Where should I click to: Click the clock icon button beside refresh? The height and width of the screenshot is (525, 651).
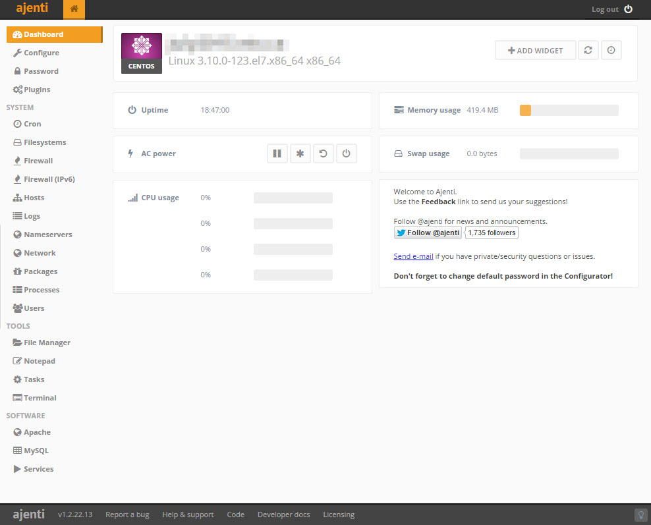[611, 50]
